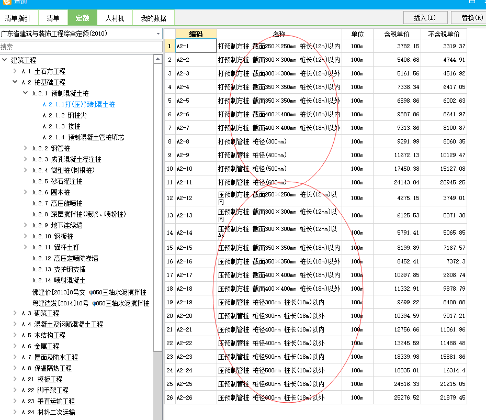Image resolution: width=486 pixels, height=420 pixels.
Task: Collapse the 建筑工程 root node
Action: pos(4,60)
